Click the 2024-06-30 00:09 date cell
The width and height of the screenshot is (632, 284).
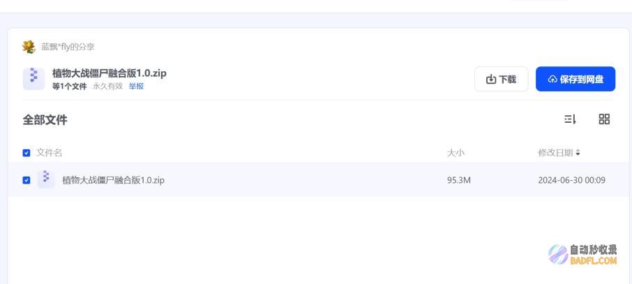571,180
